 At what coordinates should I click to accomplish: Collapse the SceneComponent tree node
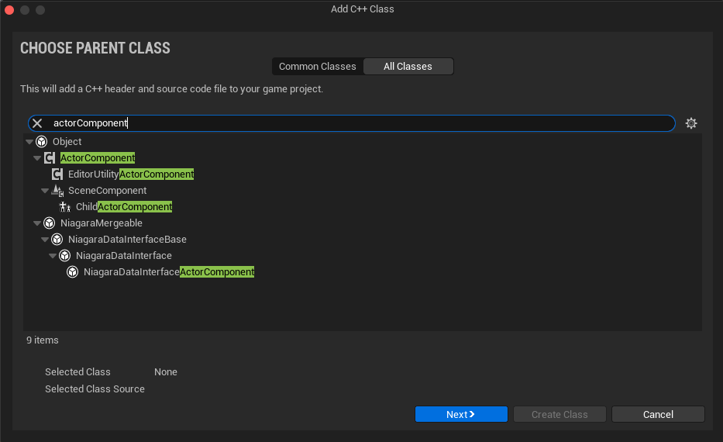click(45, 191)
